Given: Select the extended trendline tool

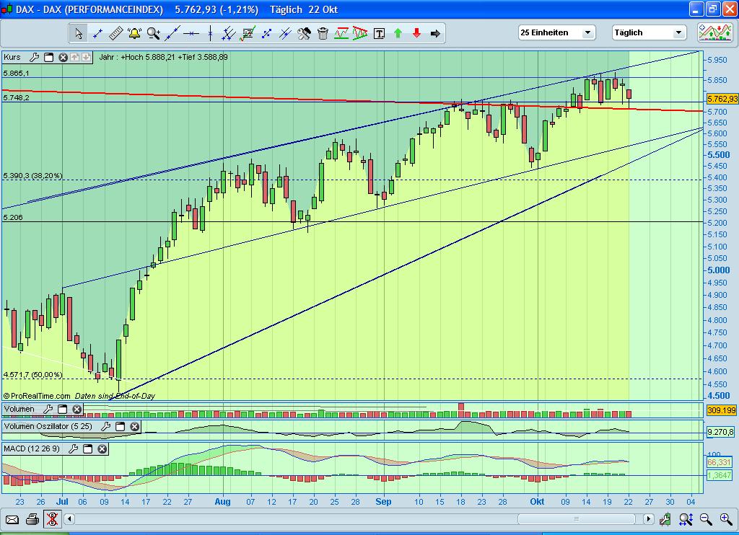Looking at the screenshot, I should (172, 33).
